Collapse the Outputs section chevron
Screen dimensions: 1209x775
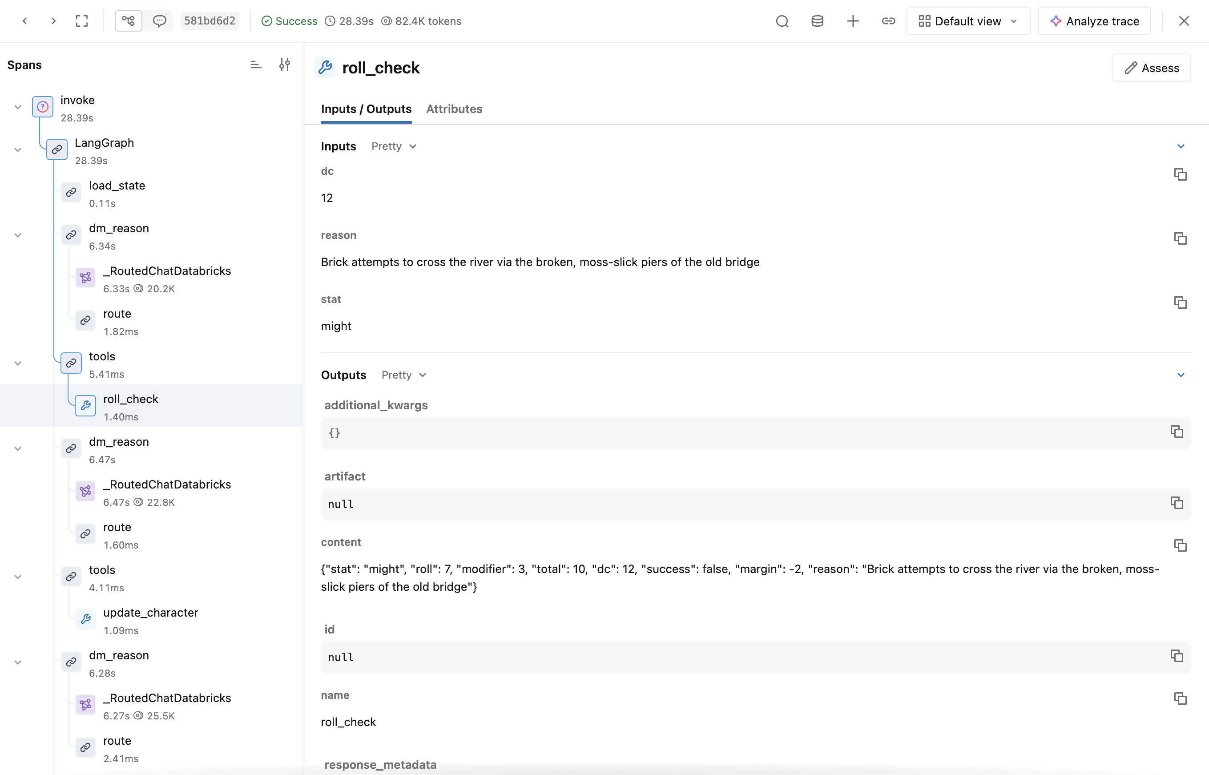1181,375
